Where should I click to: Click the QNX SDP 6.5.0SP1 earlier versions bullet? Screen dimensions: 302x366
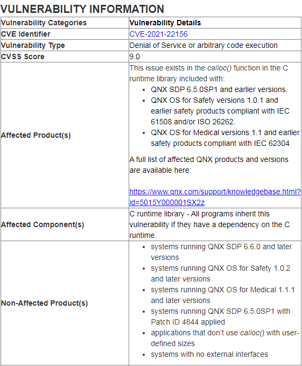point(219,89)
